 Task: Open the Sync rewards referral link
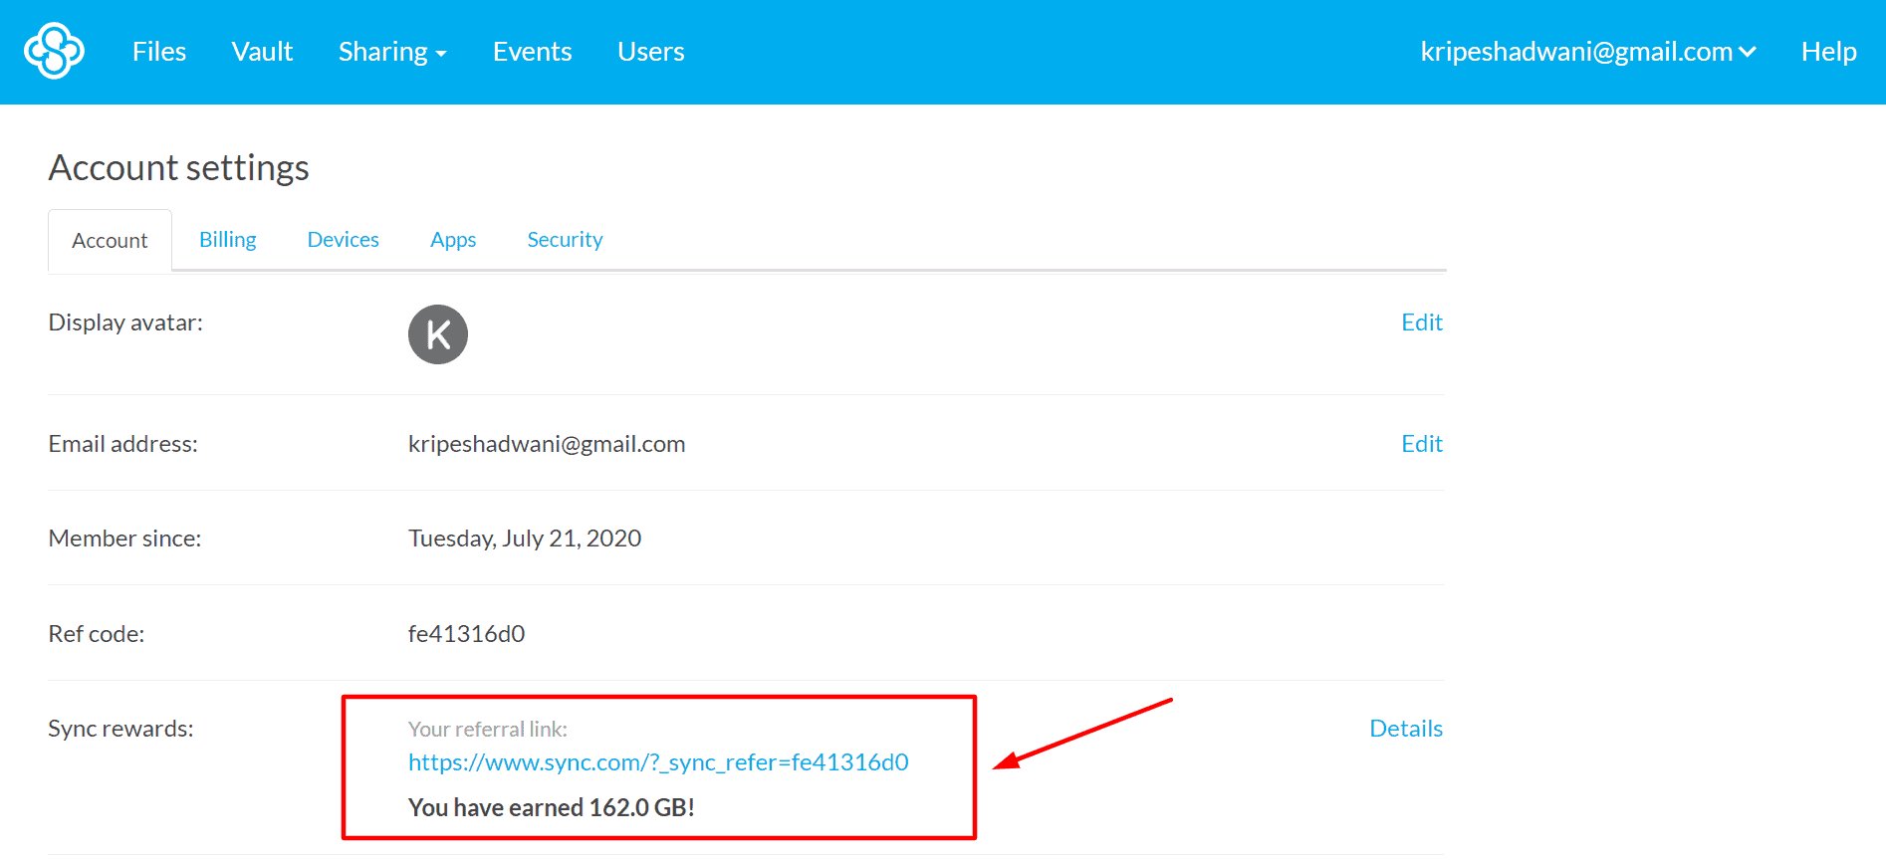[658, 762]
